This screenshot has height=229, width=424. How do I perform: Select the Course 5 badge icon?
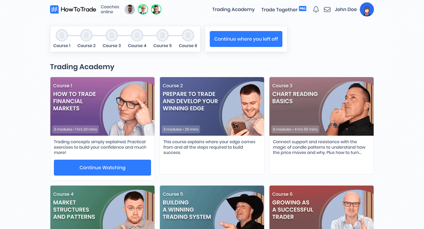pos(163,35)
